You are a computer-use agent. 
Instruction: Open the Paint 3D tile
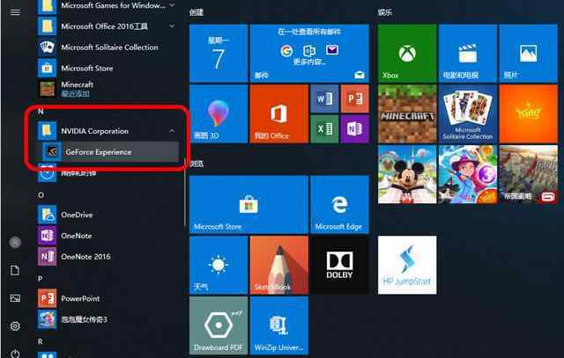[x=219, y=113]
